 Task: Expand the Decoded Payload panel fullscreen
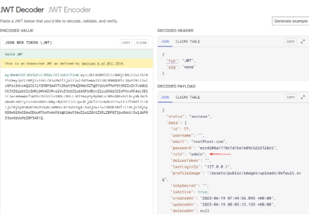pos(303,97)
